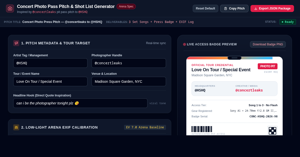Click Reset Default button
Image resolution: width=300 pixels, height=157 pixels.
tap(205, 8)
